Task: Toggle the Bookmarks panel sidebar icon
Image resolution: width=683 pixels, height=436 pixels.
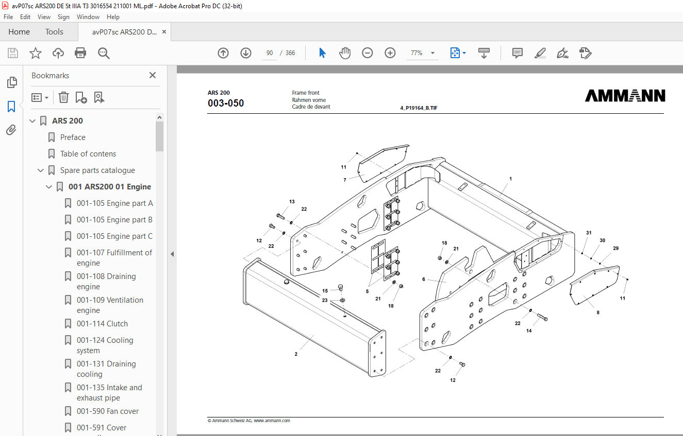Action: tap(11, 107)
